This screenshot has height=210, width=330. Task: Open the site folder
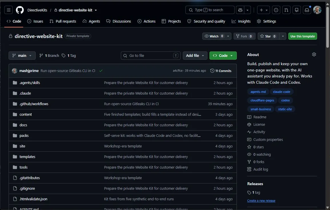(x=22, y=146)
